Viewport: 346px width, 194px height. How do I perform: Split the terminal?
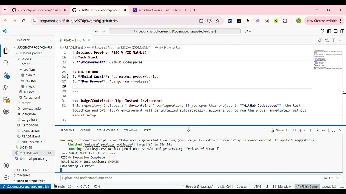point(311,130)
